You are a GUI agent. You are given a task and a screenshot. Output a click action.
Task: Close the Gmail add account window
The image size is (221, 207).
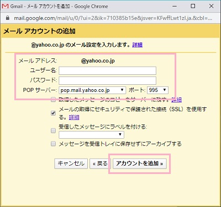tap(211, 6)
